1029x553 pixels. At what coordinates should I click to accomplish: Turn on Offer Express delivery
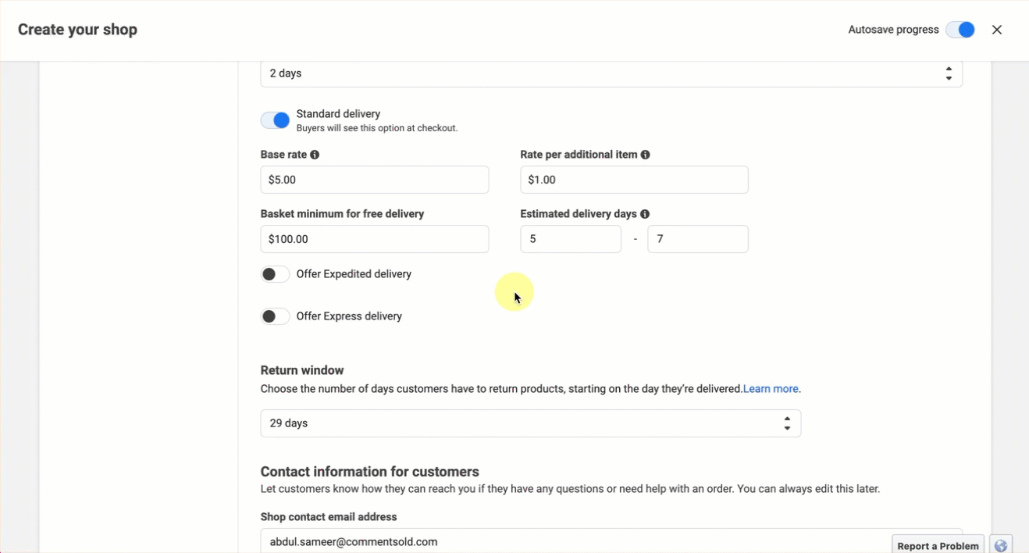(x=275, y=316)
